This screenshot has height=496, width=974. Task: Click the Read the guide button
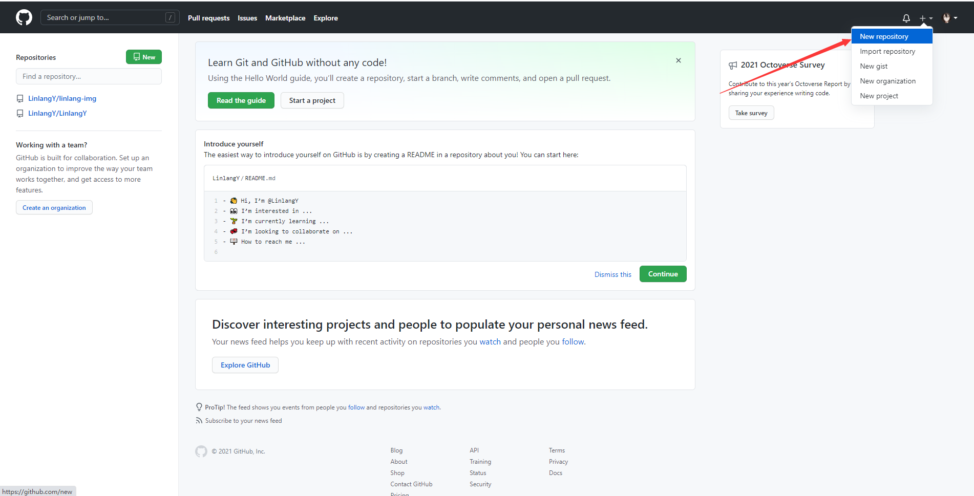pos(241,100)
